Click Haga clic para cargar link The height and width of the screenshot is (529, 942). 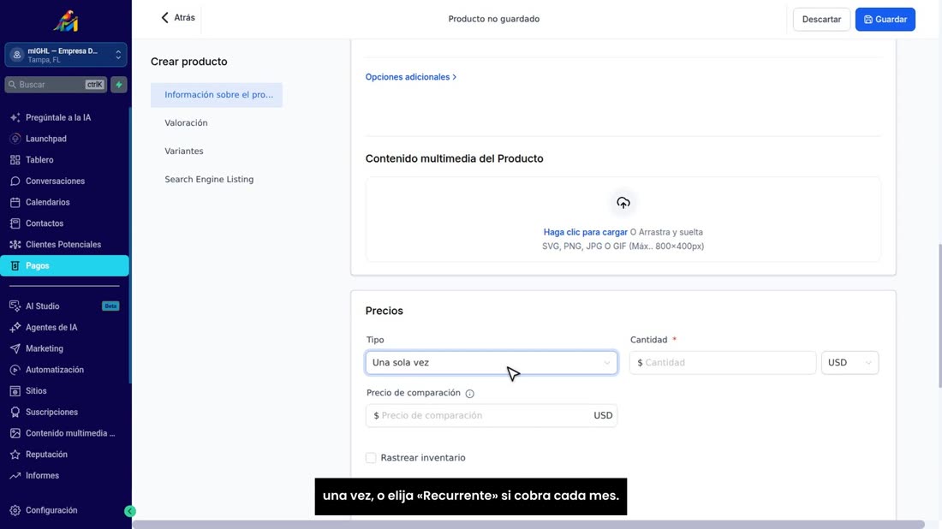[585, 232]
